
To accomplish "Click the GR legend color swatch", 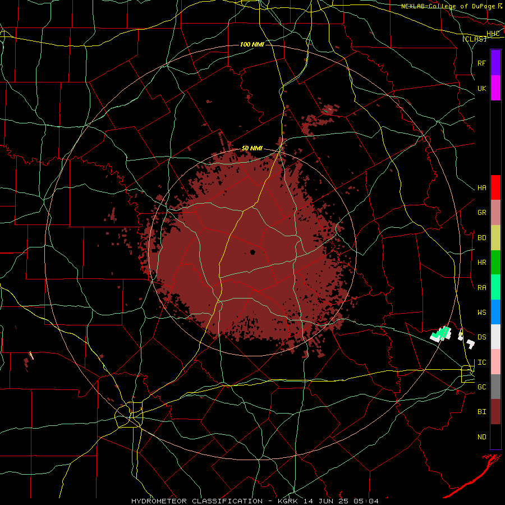I will [495, 213].
